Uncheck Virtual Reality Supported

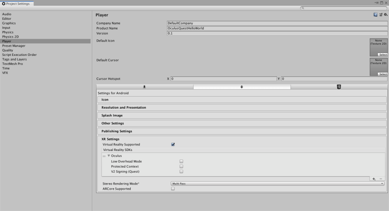pos(173,145)
